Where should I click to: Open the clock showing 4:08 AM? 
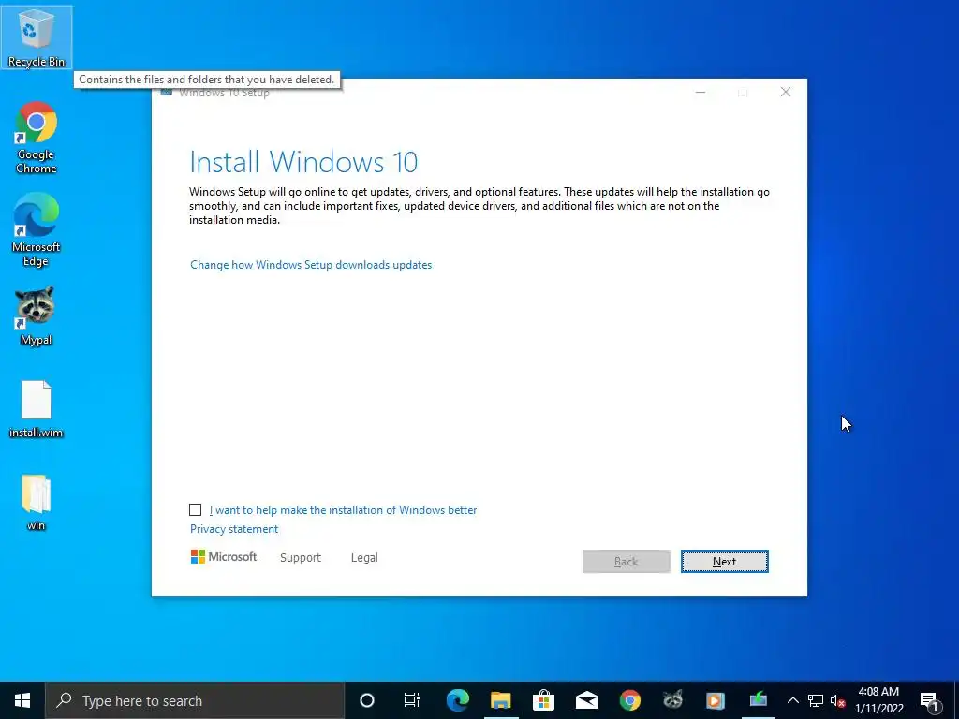[878, 700]
